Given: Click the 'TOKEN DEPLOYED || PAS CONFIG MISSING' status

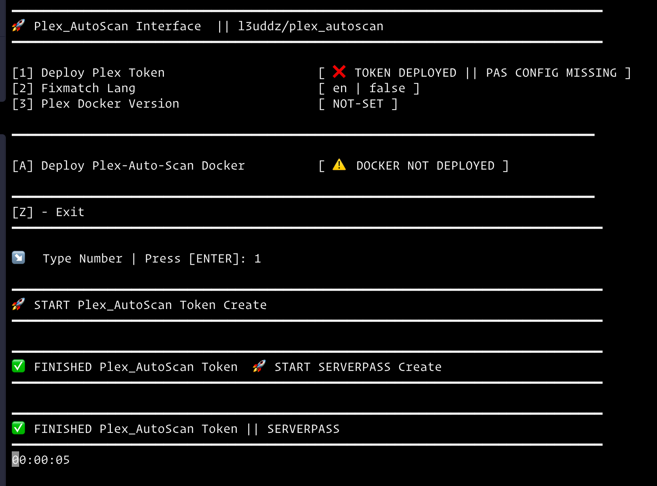Looking at the screenshot, I should click(486, 73).
